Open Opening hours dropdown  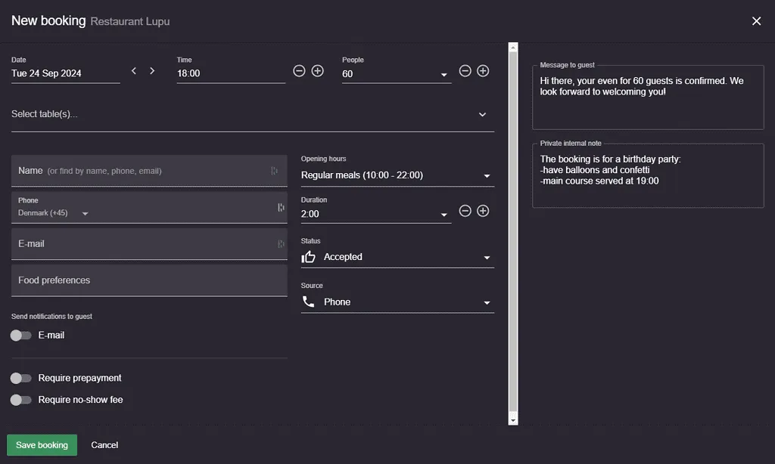tap(397, 175)
